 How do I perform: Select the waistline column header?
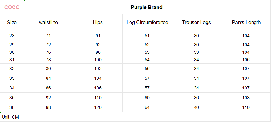pyautogui.click(x=48, y=22)
